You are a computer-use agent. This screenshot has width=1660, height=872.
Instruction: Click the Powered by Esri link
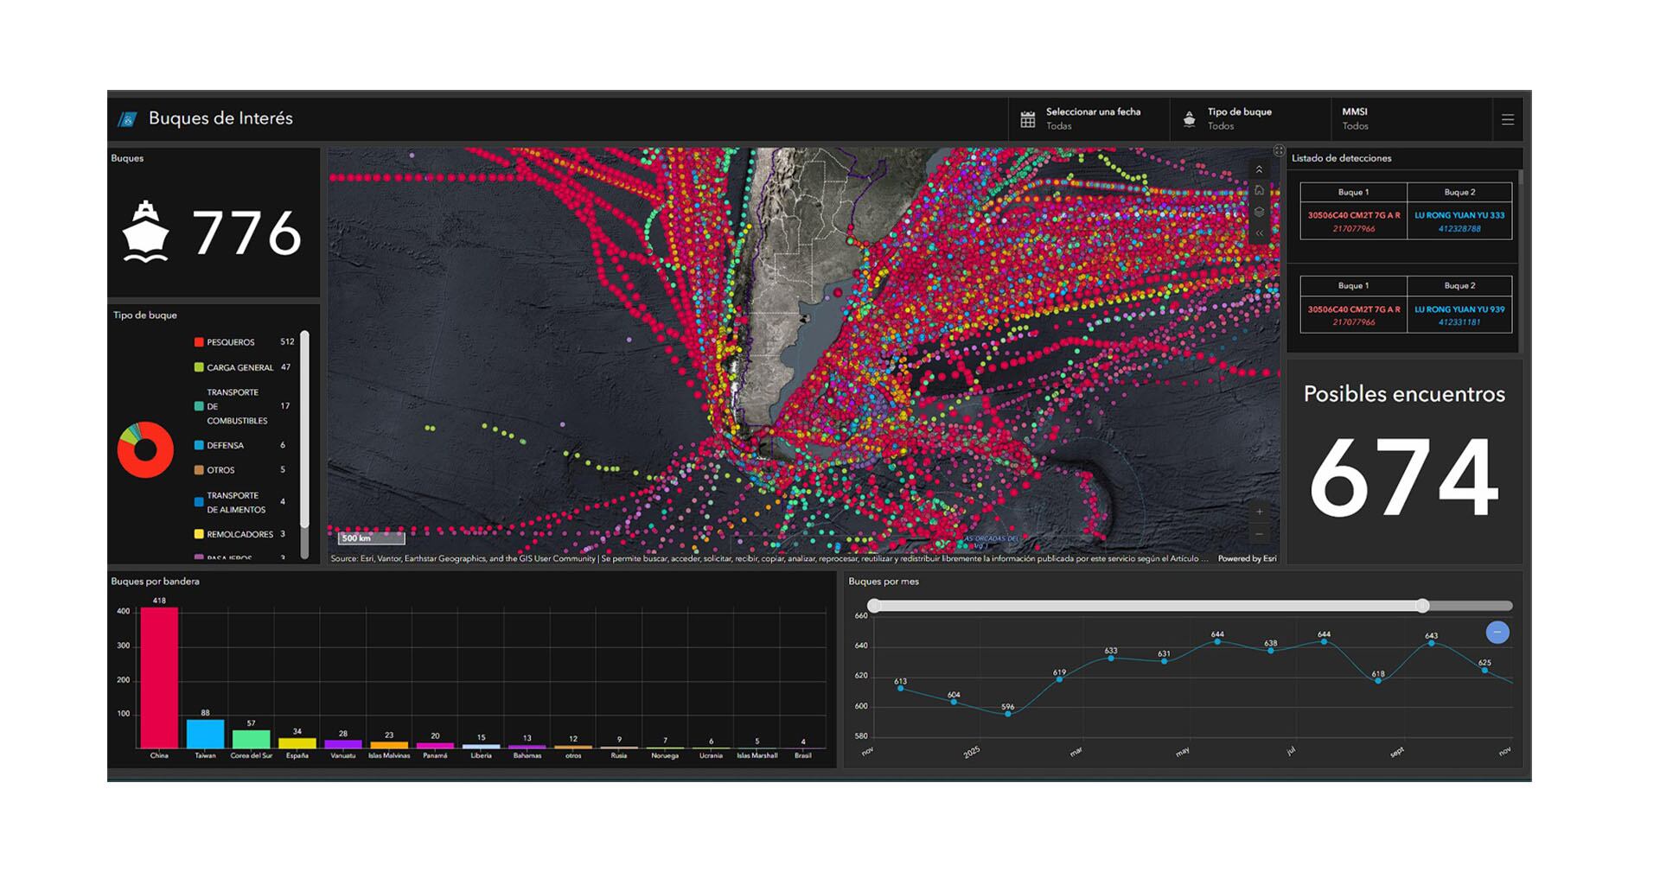(1247, 559)
